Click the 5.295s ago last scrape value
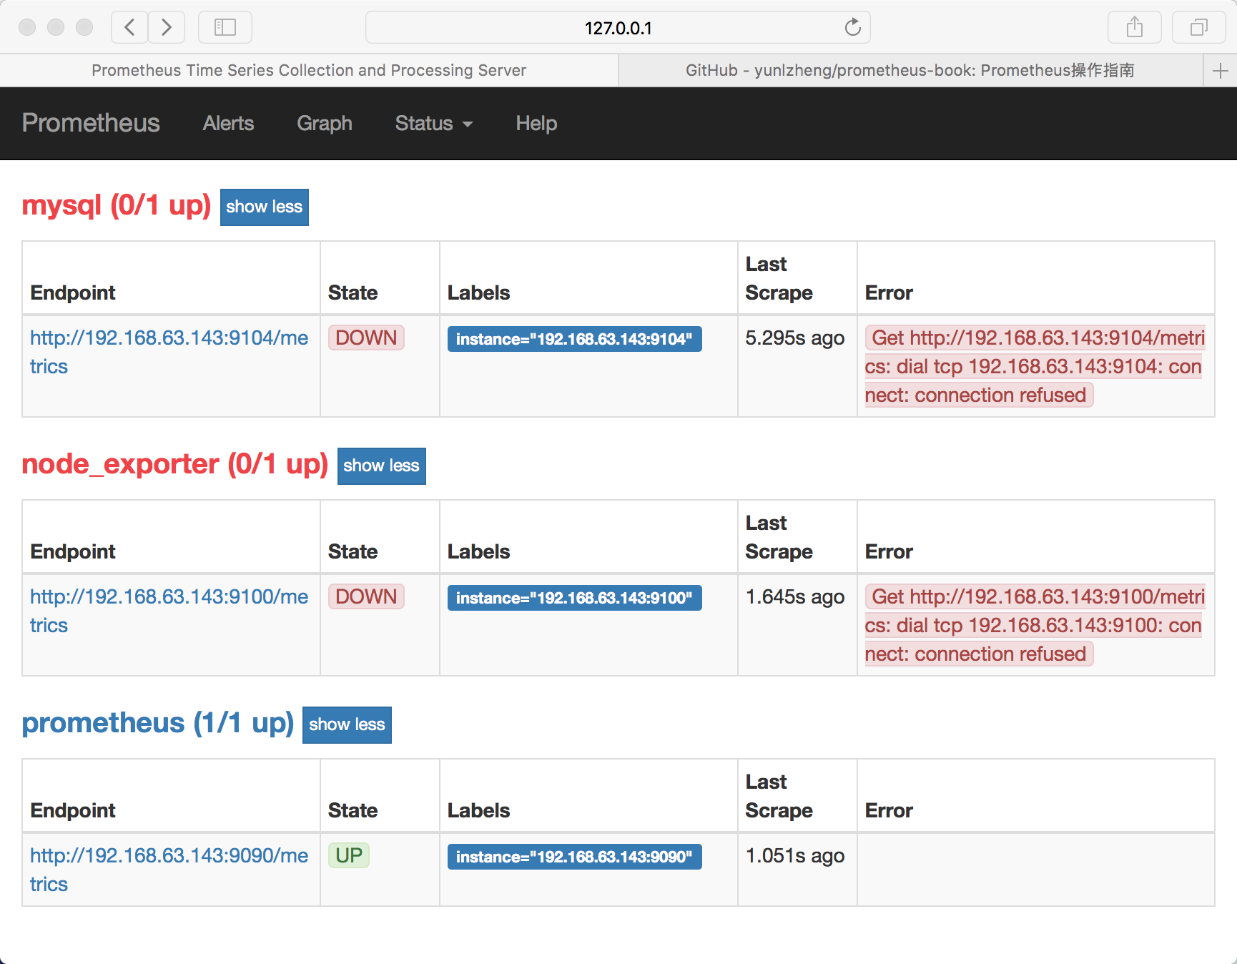The width and height of the screenshot is (1237, 964). [794, 338]
